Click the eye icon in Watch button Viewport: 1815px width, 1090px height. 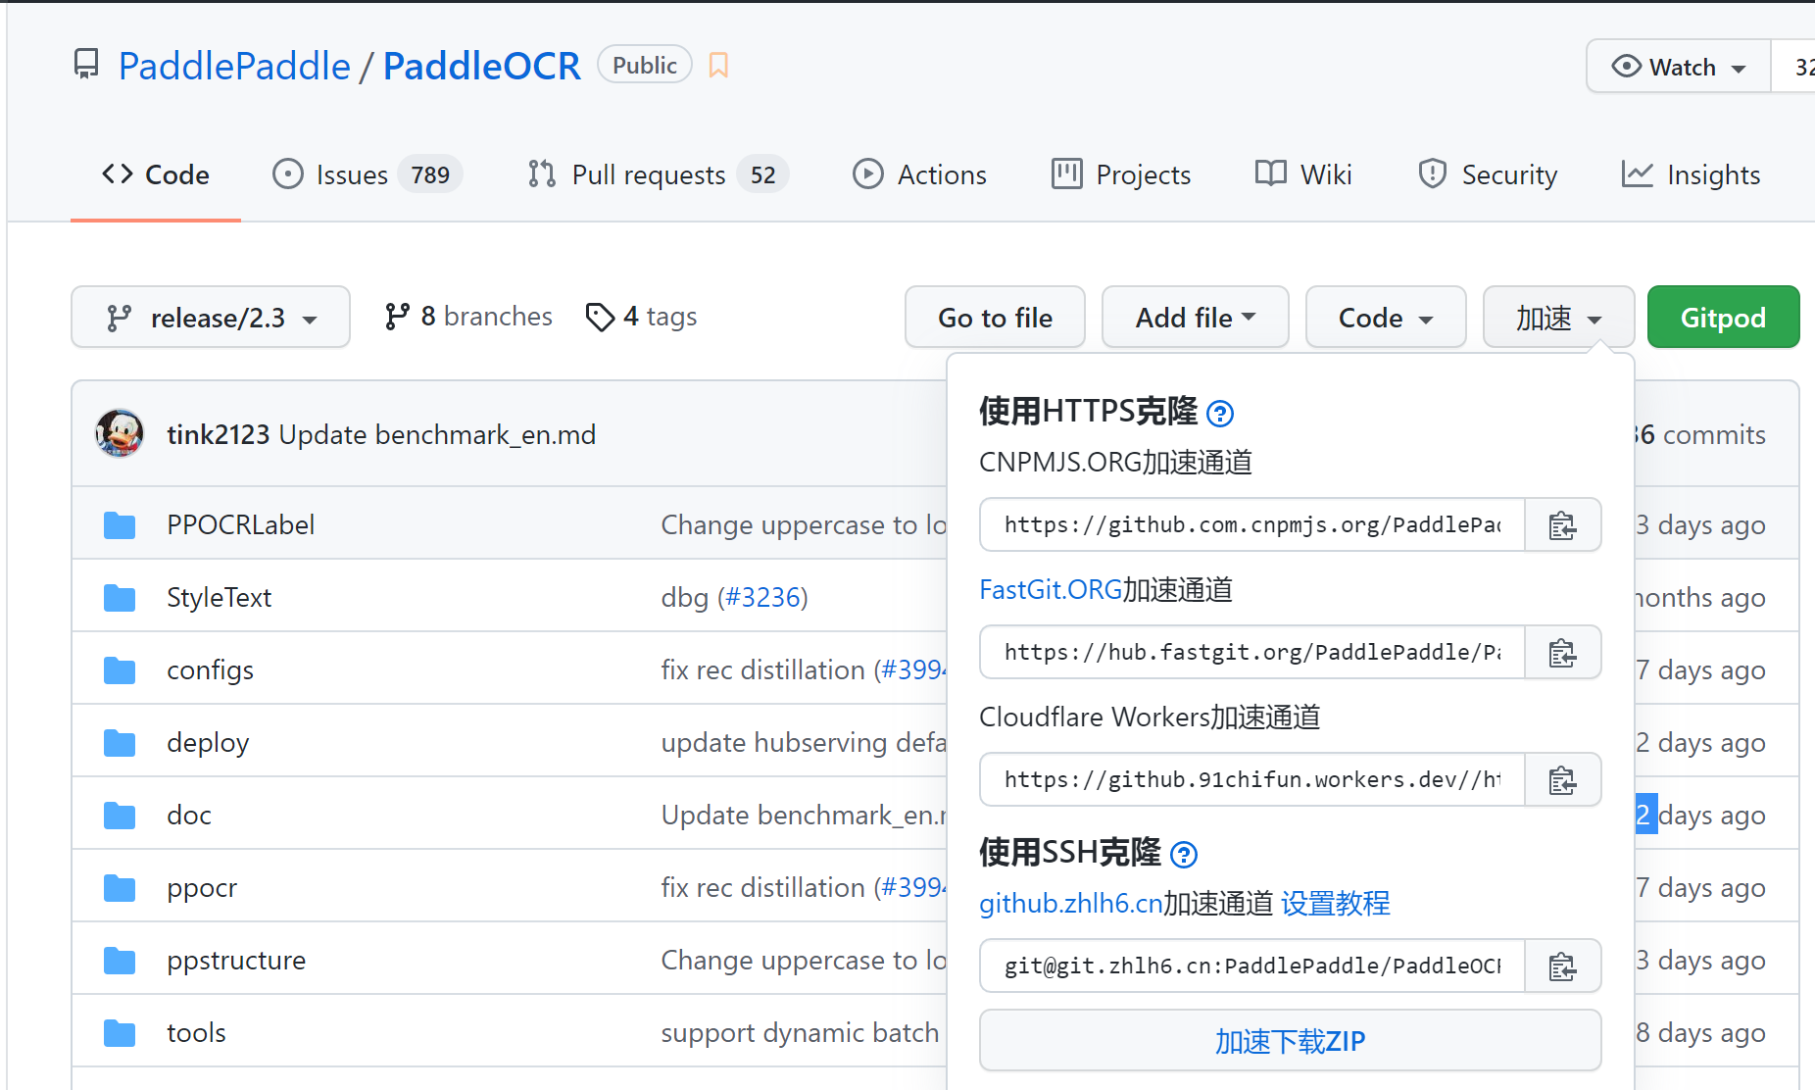click(1626, 66)
